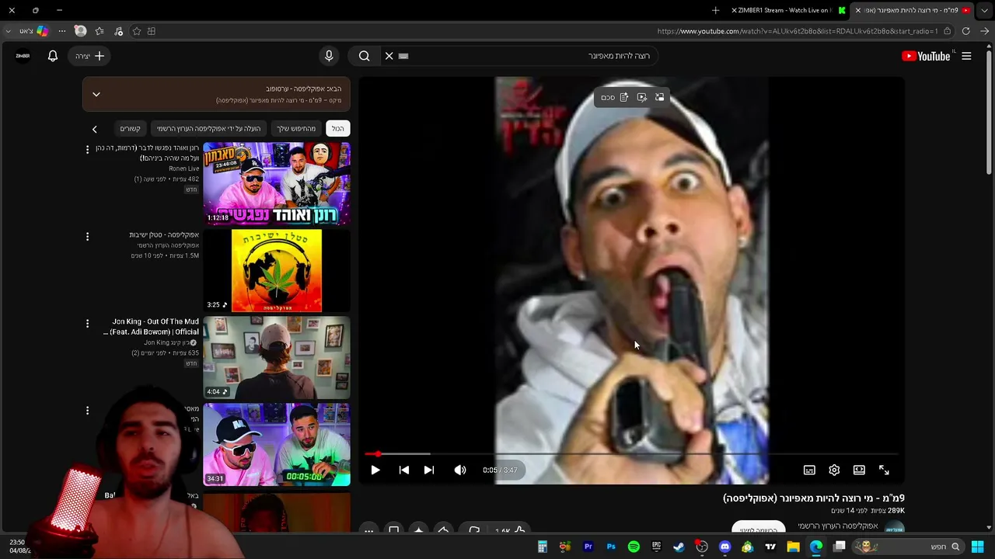Select the 'הועלה על ידי אפוקליפסה הערוץ הרשמי' chip
Image resolution: width=995 pixels, height=559 pixels.
click(208, 129)
